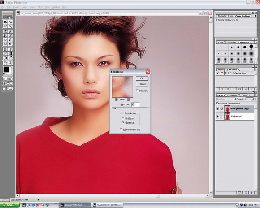Click Cancel in Add Noise dialog

[x=142, y=84]
